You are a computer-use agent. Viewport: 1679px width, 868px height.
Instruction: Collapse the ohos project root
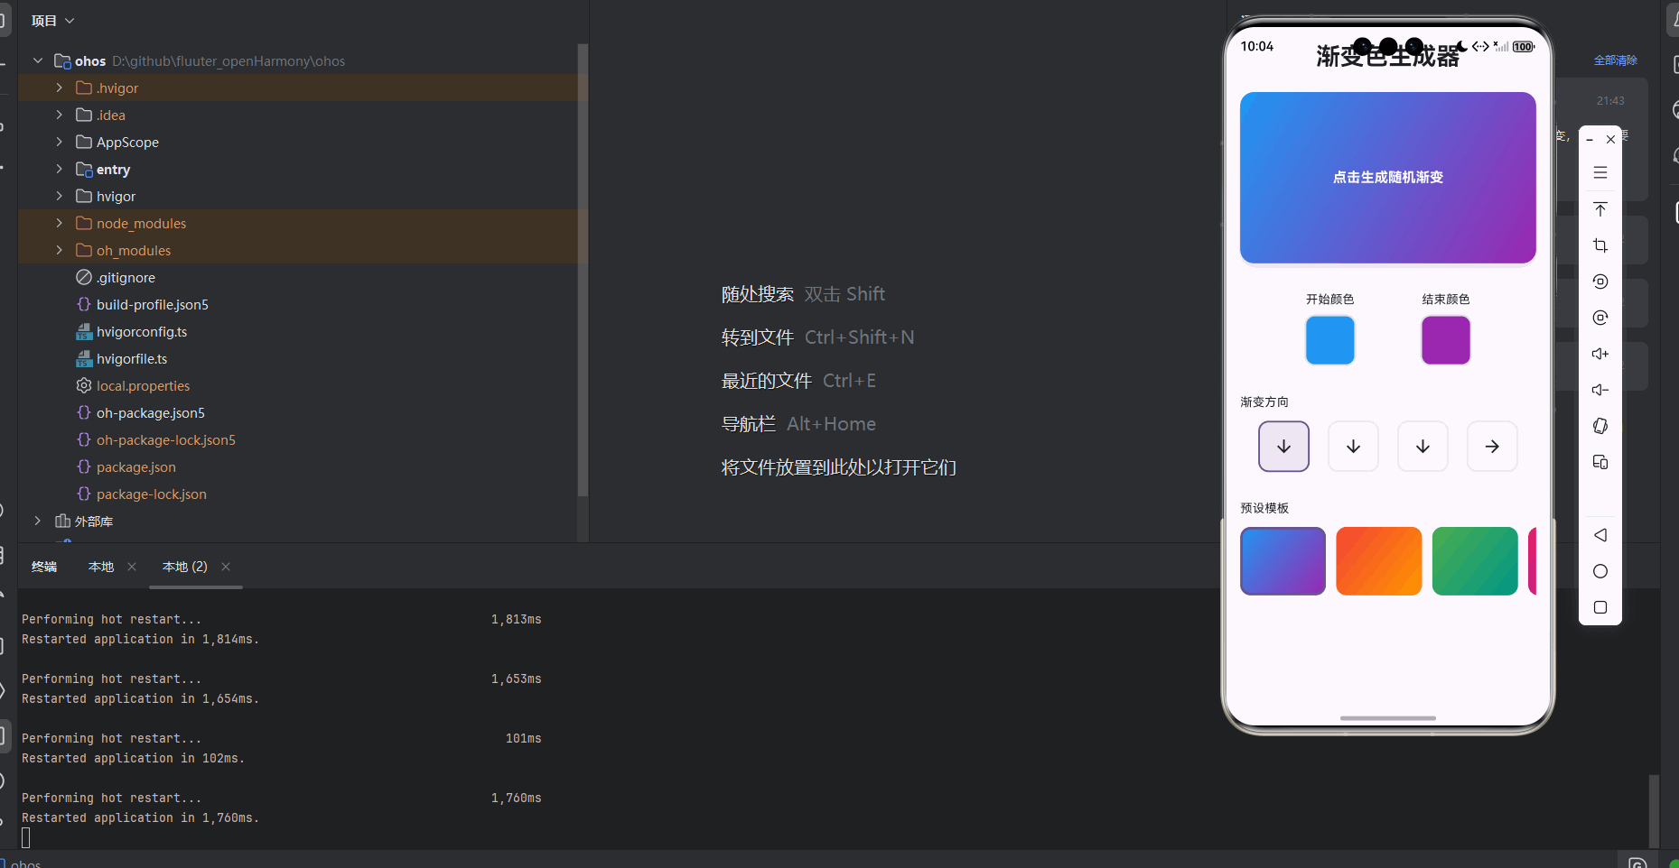[38, 60]
